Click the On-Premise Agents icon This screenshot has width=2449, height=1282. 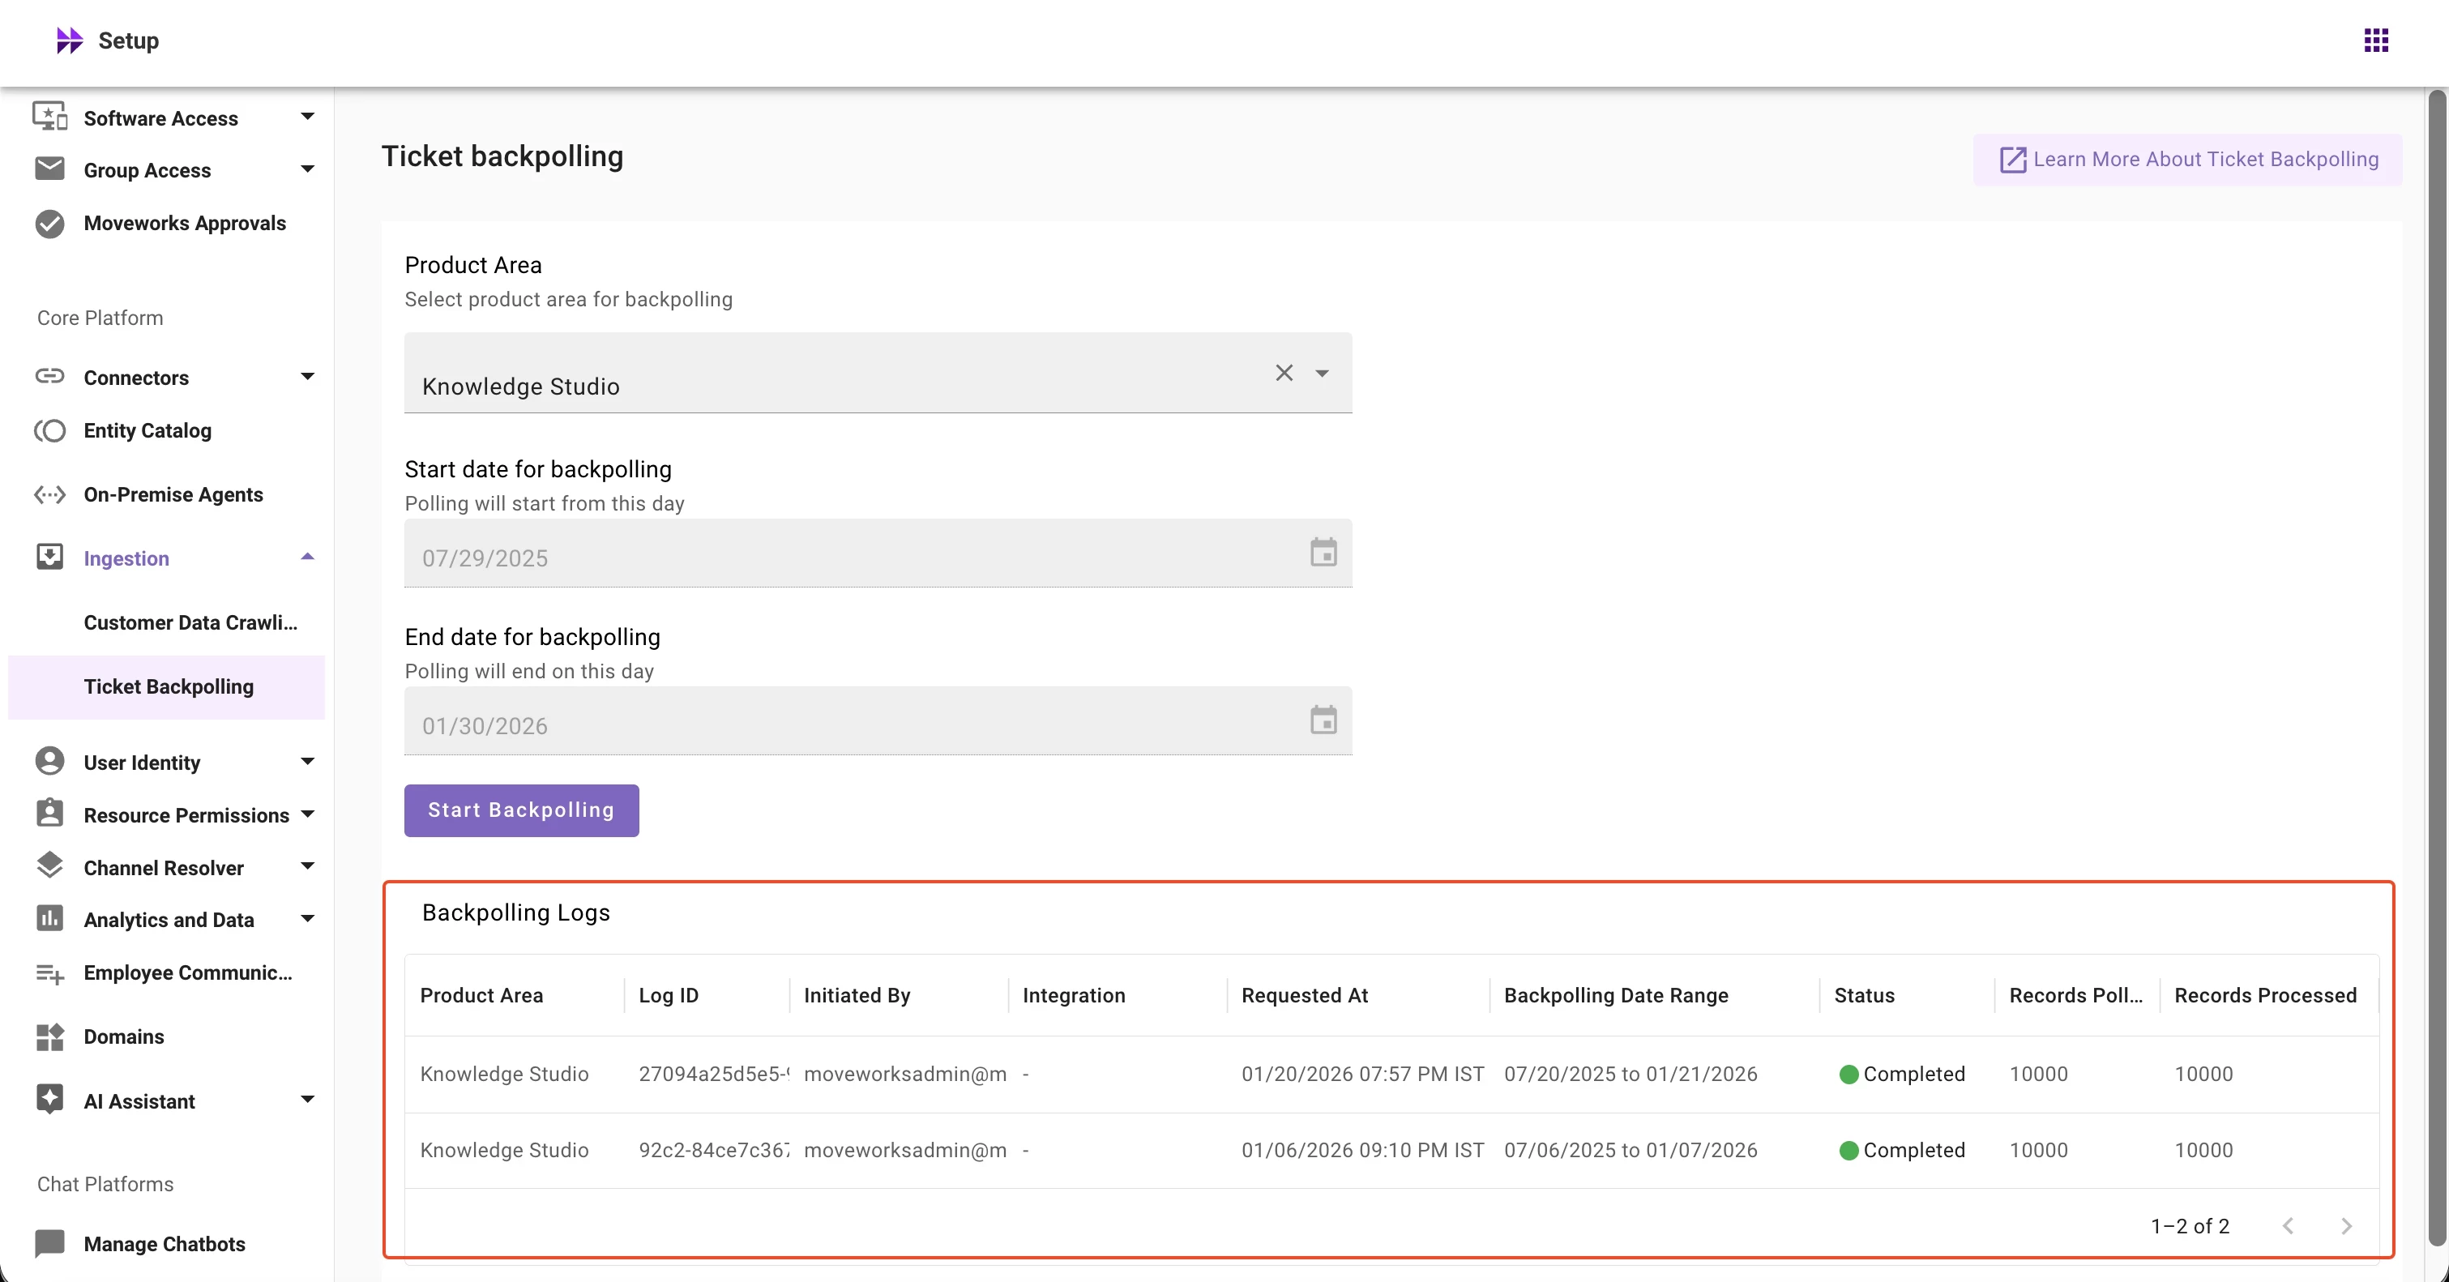49,494
